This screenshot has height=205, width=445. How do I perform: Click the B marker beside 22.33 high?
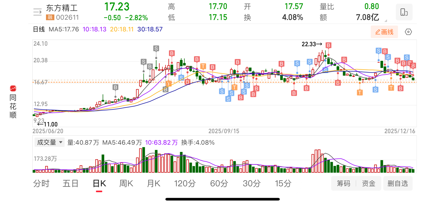coord(328,45)
